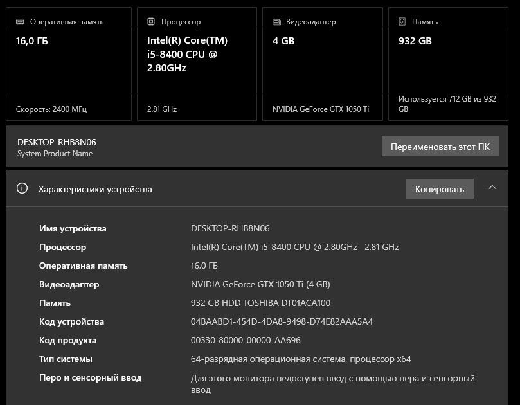Click DESKTOP-RHB8N06 value in the Имя устройства row
Image resolution: width=520 pixels, height=405 pixels.
[230, 228]
